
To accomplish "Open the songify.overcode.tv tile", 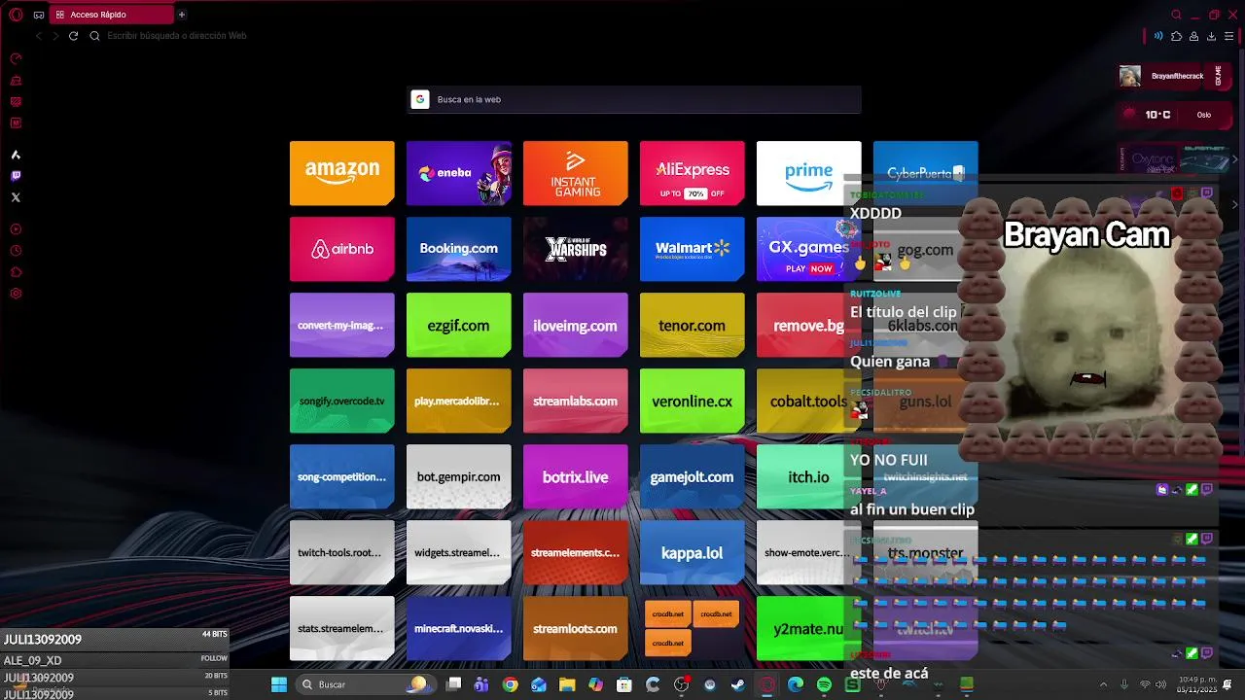I will click(x=342, y=401).
